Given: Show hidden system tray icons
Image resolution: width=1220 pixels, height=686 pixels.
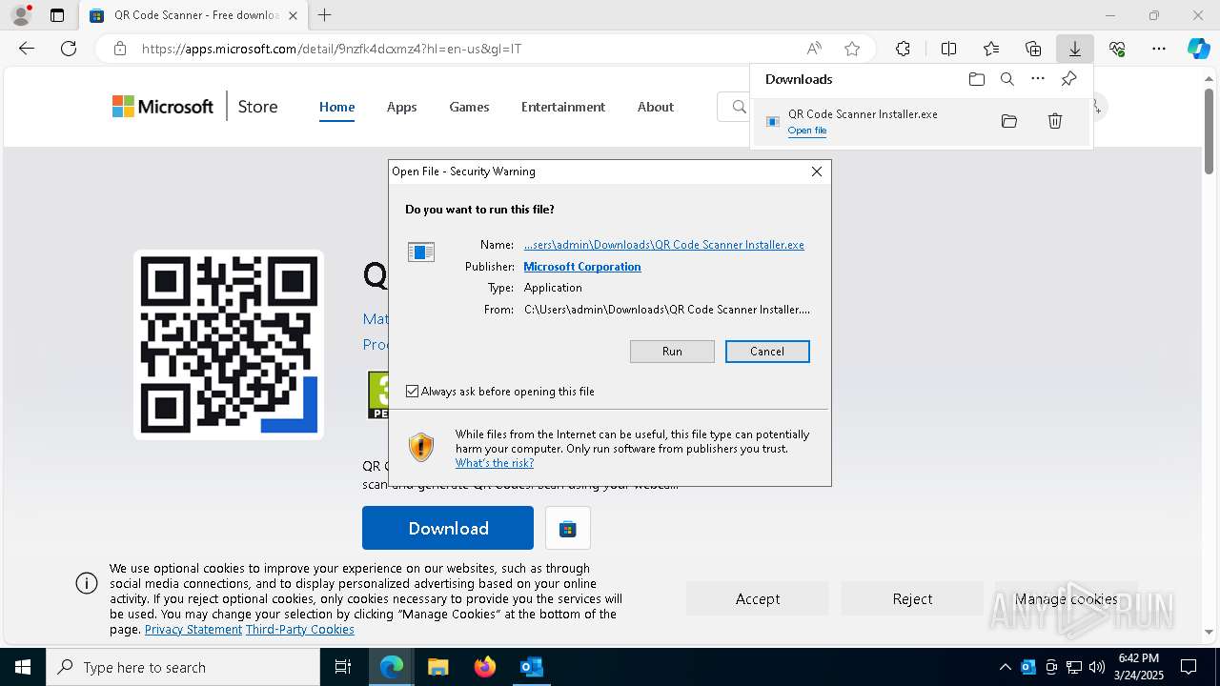Looking at the screenshot, I should tap(1005, 667).
